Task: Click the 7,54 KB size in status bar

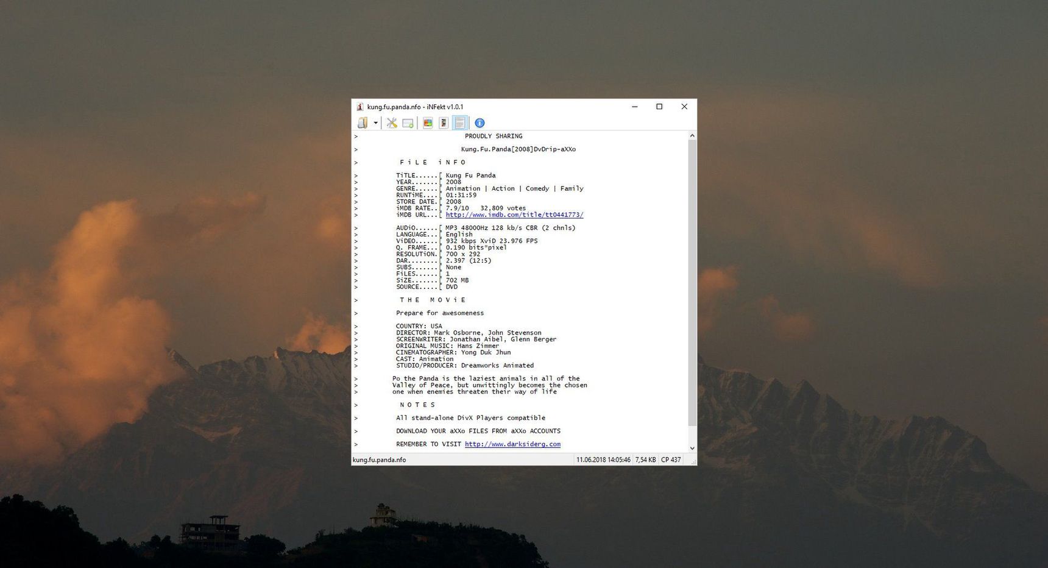Action: [x=645, y=460]
